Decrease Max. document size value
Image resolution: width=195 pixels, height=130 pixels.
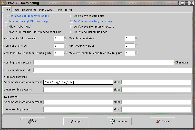click(x=136, y=40)
